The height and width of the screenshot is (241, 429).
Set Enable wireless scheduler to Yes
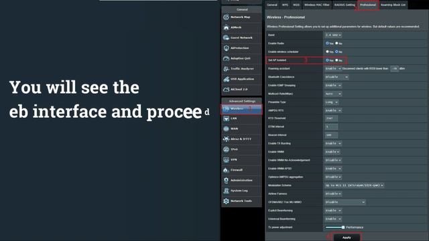327,52
